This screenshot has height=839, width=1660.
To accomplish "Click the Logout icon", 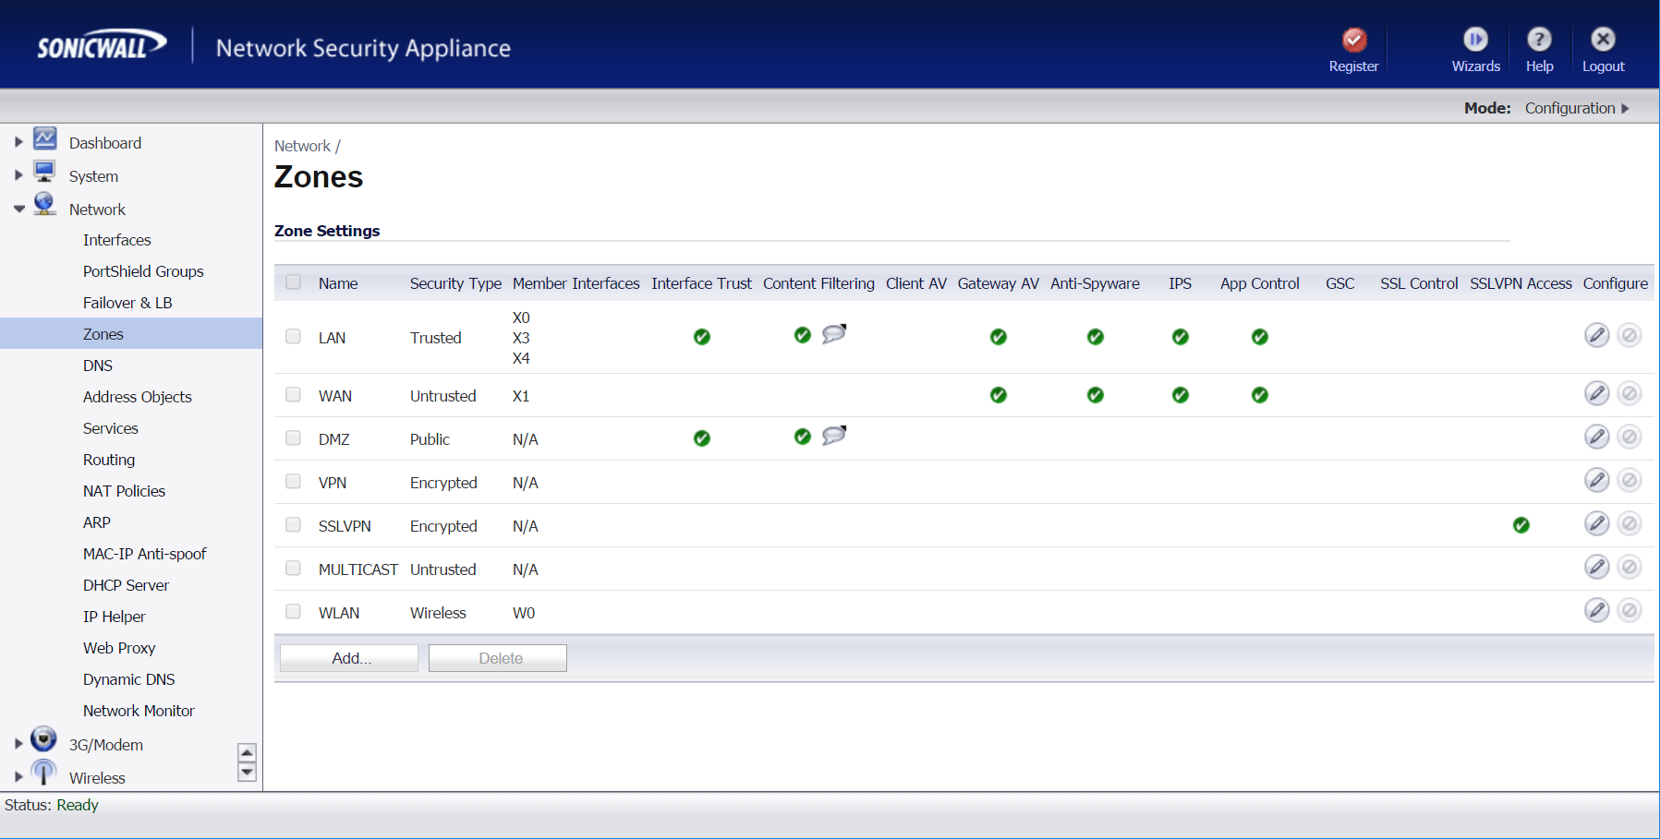I will 1603,41.
